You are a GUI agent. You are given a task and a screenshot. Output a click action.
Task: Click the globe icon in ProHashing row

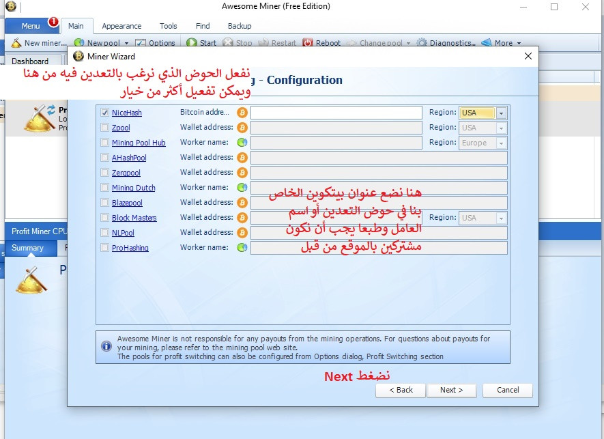[242, 248]
